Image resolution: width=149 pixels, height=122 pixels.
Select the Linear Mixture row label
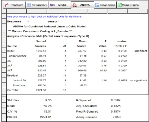pyautogui.click(x=17, y=56)
